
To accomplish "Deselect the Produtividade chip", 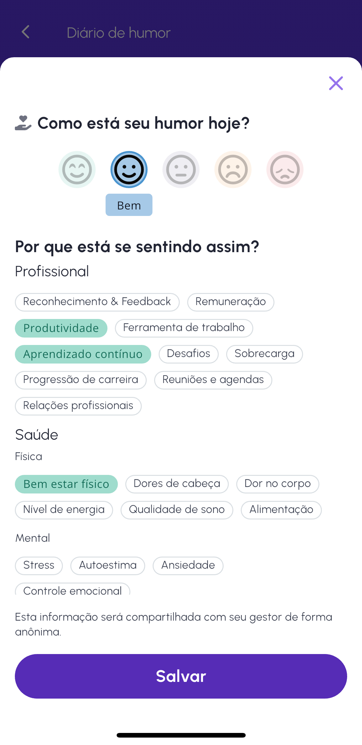I will pos(61,328).
